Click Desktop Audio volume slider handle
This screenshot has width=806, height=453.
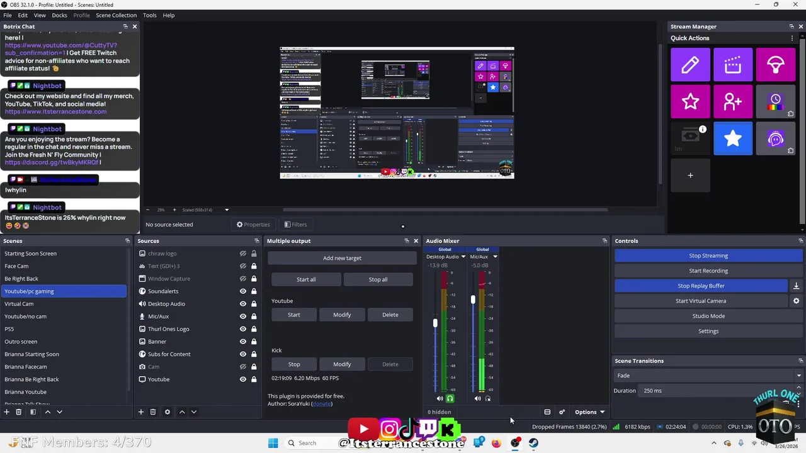435,323
